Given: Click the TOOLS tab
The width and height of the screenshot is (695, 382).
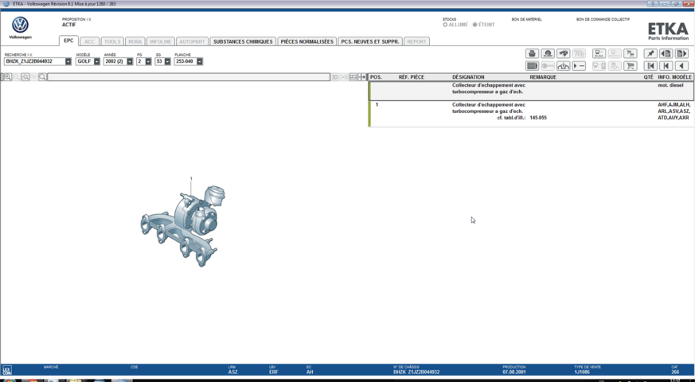Looking at the screenshot, I should coord(112,41).
